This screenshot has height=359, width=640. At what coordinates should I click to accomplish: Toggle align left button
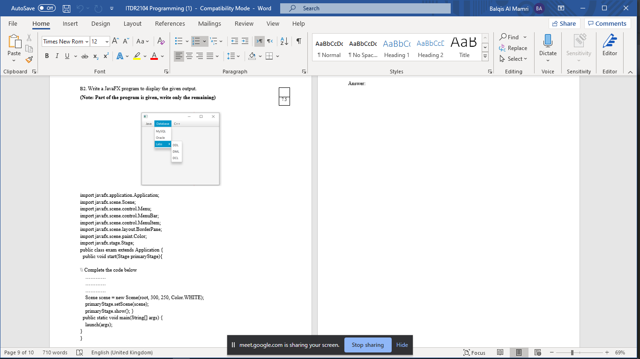179,56
